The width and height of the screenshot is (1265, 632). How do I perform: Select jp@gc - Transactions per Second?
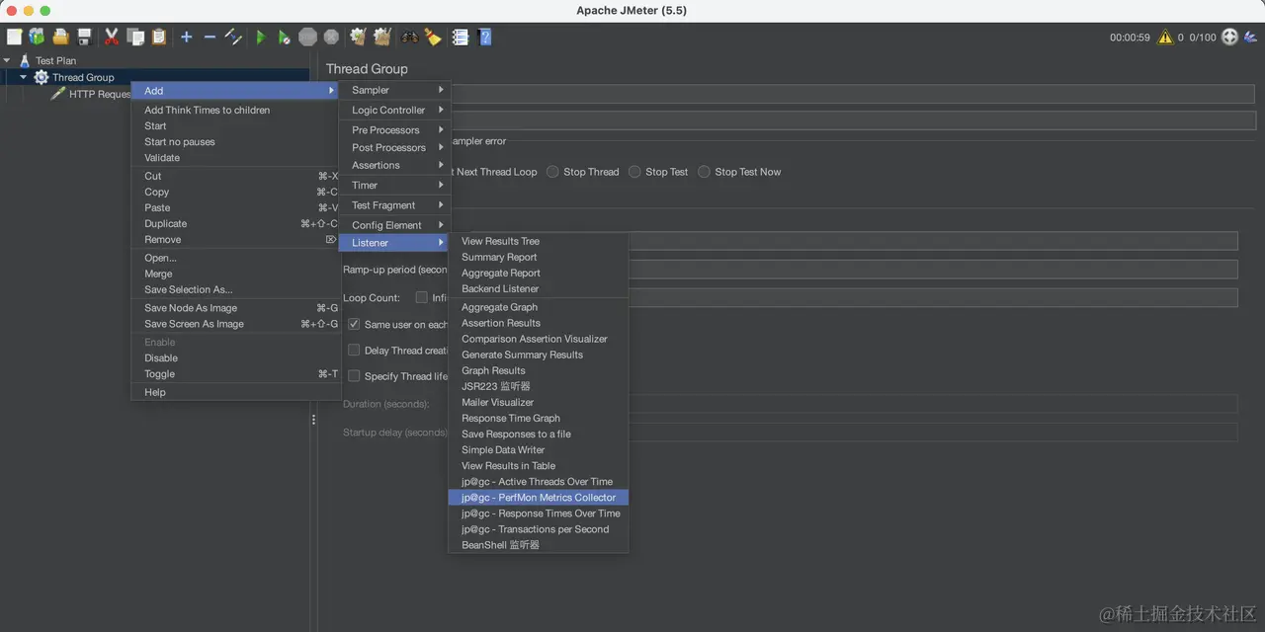(539, 529)
